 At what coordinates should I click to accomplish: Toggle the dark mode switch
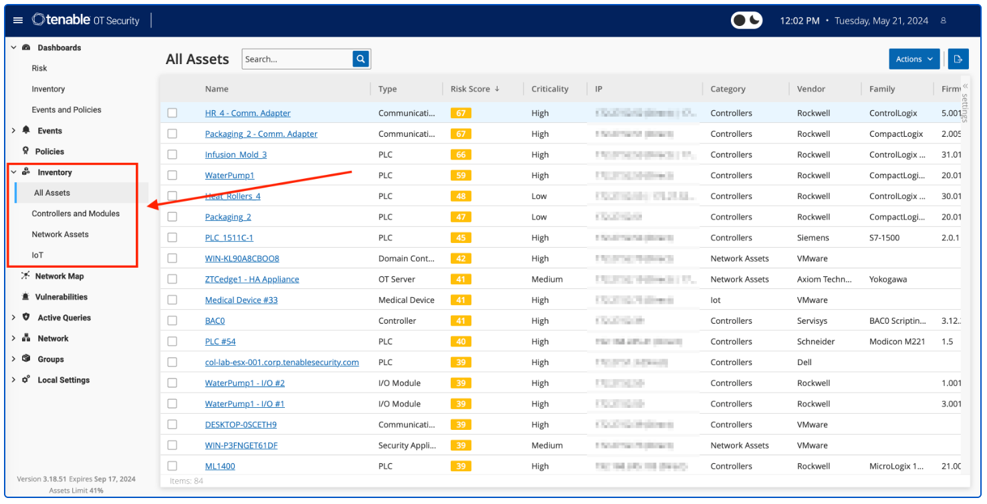(746, 21)
